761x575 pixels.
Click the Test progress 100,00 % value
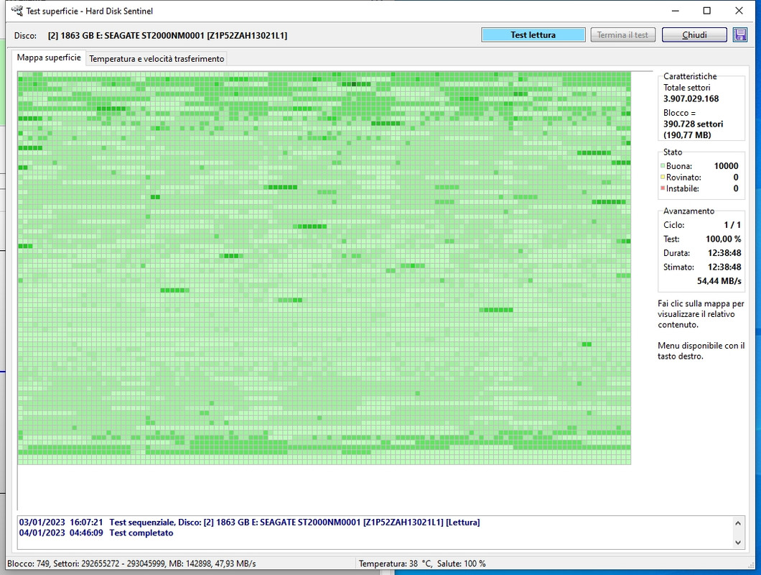tap(723, 239)
